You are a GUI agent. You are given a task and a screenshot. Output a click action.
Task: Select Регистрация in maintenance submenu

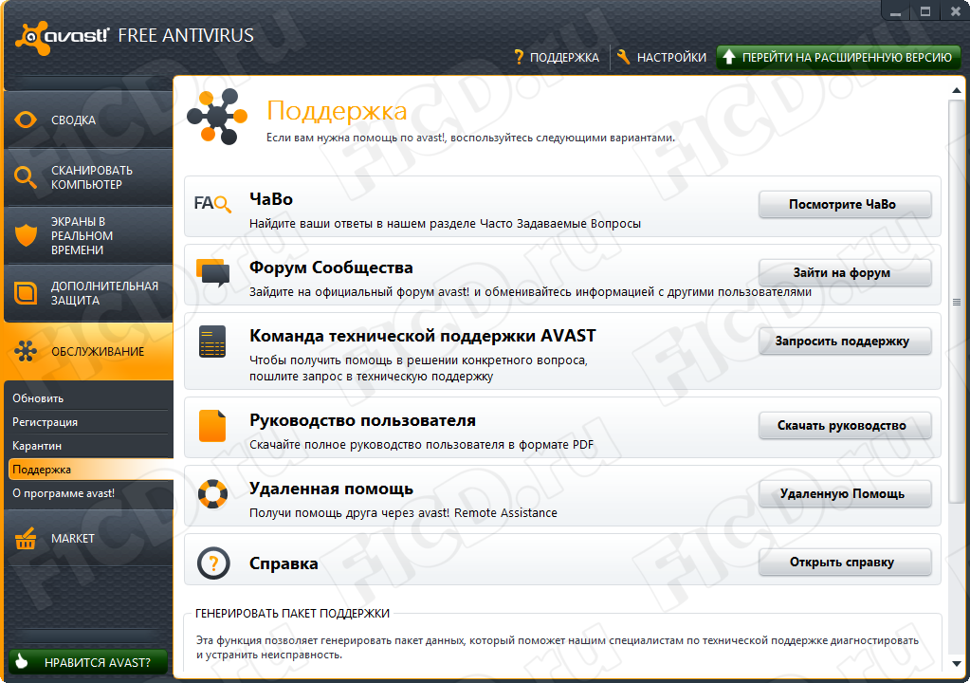tap(88, 422)
